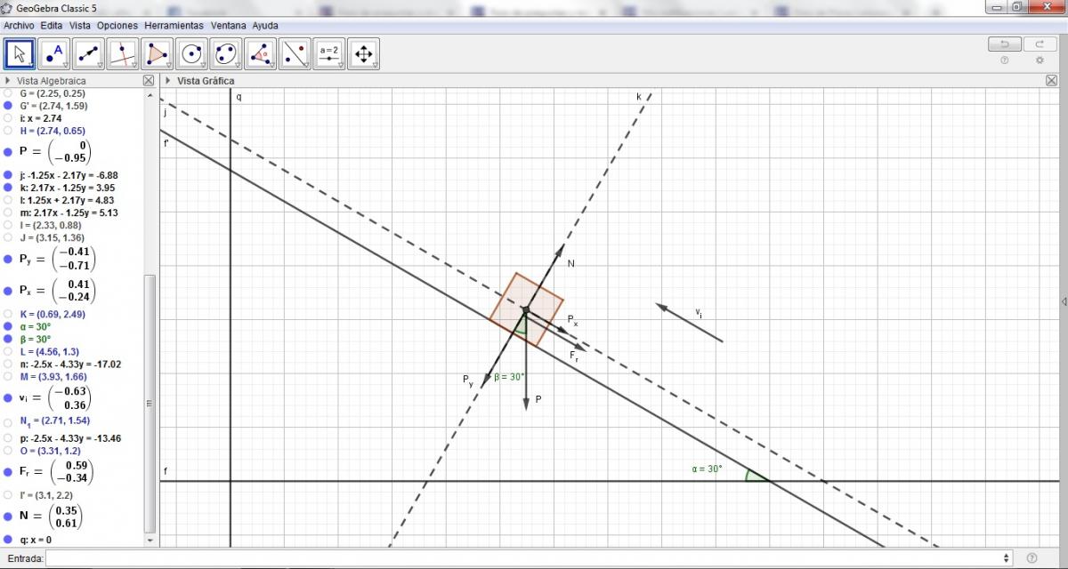Open the Archivo menu

[19, 26]
